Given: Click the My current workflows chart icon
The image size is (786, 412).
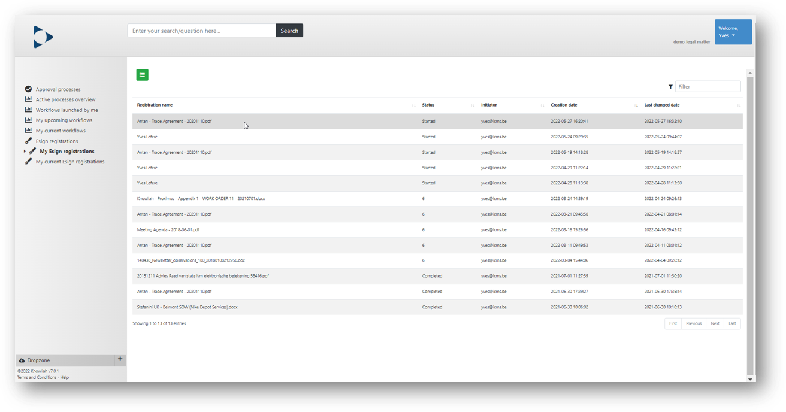Looking at the screenshot, I should pyautogui.click(x=28, y=130).
